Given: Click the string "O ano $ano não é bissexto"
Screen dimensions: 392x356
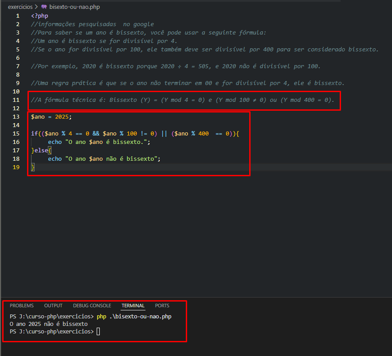Looking at the screenshot, I should tap(111, 159).
